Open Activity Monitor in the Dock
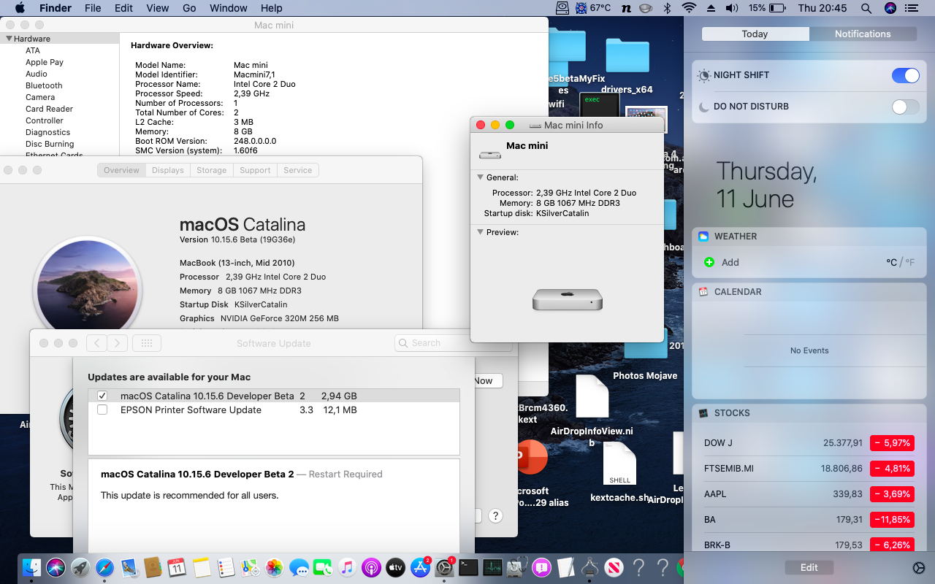The width and height of the screenshot is (935, 584). pos(492,567)
